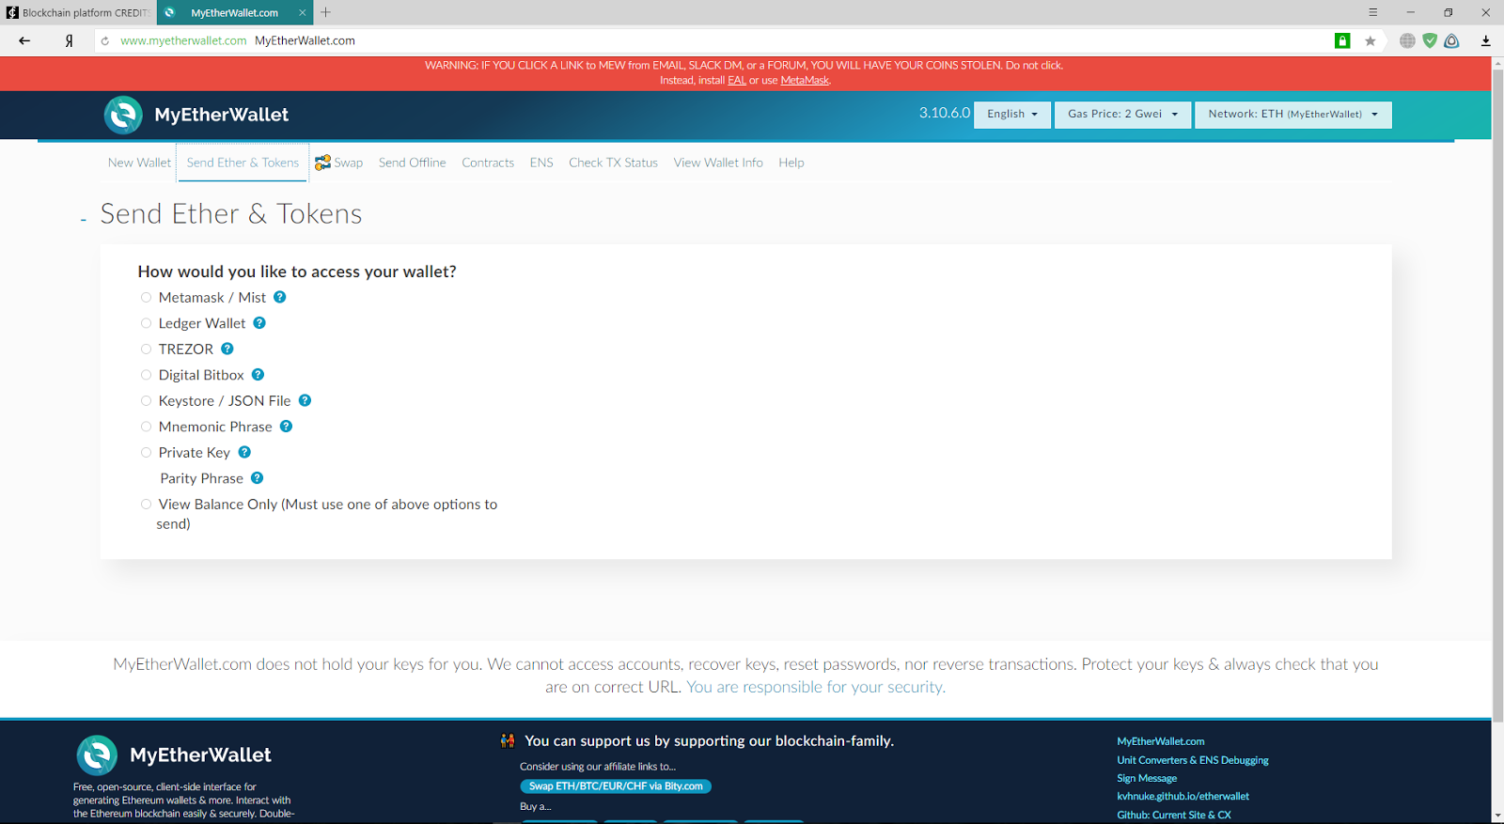Open help icon next to Keystore / JSON File
The image size is (1504, 824).
pos(305,400)
